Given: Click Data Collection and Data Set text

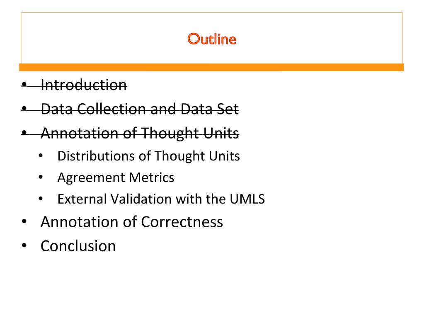Looking at the screenshot, I should 140,109.
